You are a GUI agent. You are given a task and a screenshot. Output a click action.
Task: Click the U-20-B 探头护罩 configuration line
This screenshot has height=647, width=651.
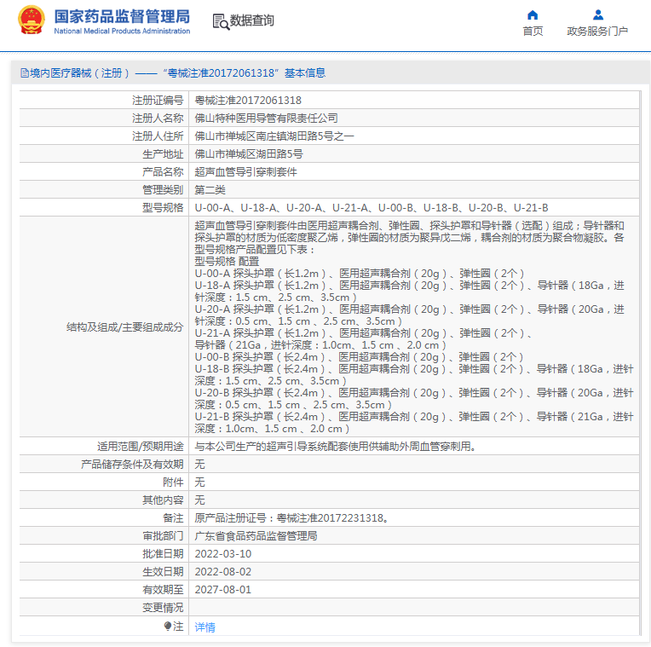pyautogui.click(x=414, y=398)
